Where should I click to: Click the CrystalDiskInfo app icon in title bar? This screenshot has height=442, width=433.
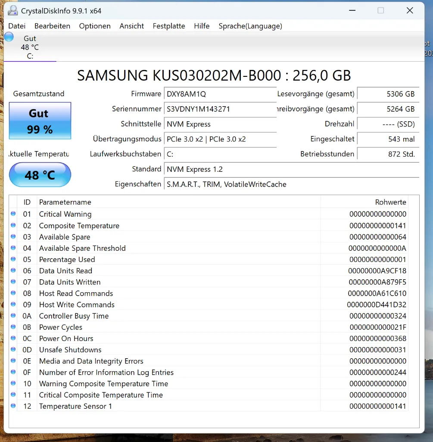[x=12, y=11]
